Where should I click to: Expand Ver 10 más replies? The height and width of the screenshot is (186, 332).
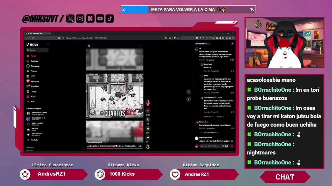208,117
